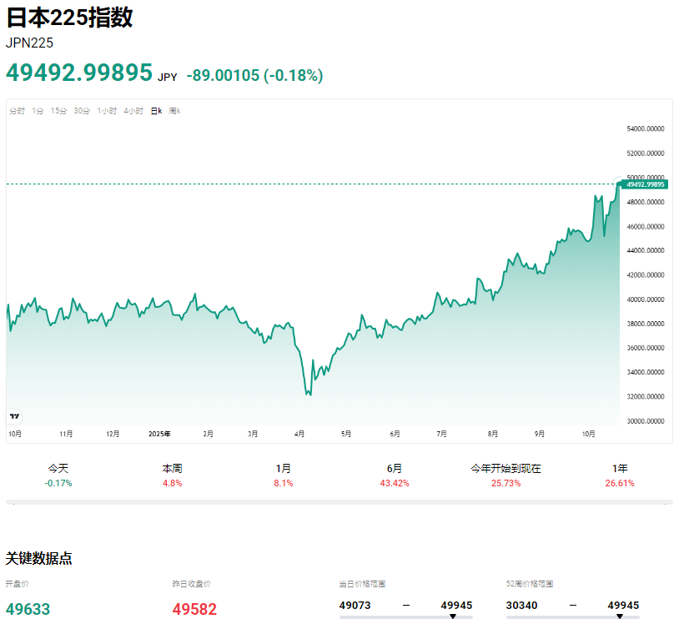679x634 pixels.
Task: Show 今天 performance range
Action: tap(58, 475)
